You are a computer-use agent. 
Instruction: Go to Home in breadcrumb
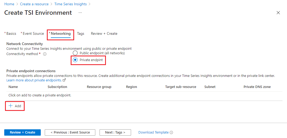9,4
